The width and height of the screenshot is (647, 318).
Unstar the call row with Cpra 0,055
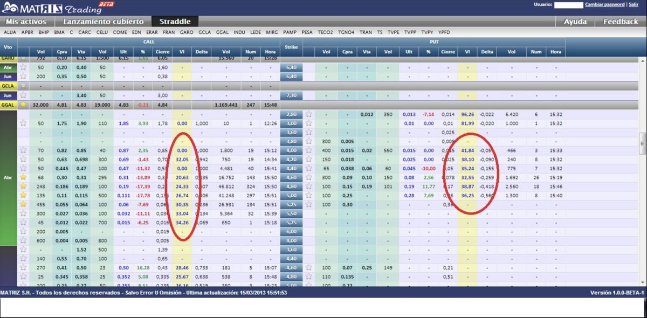pyautogui.click(x=23, y=204)
